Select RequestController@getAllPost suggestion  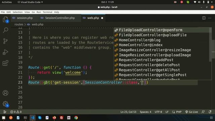[162, 70]
